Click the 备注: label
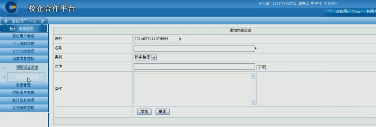The height and width of the screenshot is (127, 376). pyautogui.click(x=59, y=89)
